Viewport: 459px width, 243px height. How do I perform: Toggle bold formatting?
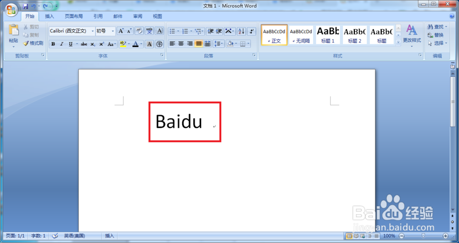[53, 44]
